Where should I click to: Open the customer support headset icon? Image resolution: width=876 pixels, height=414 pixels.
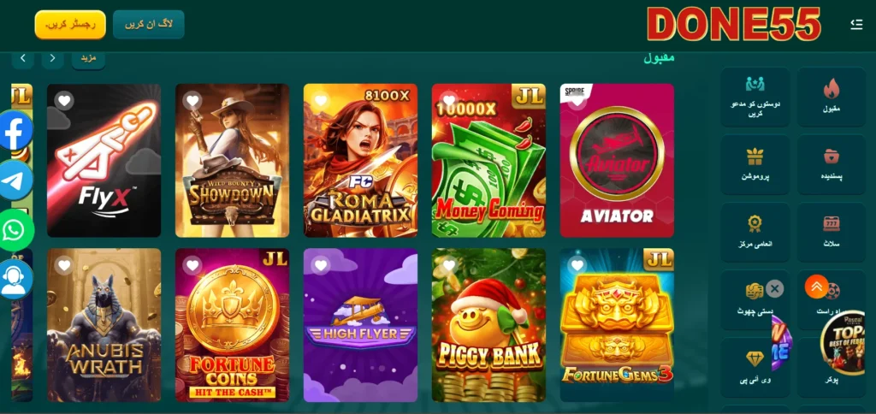15,280
